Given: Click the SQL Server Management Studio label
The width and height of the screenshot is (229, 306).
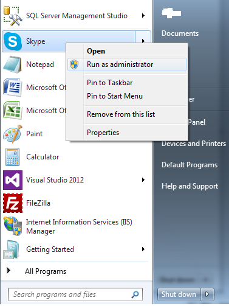Looking at the screenshot, I should point(77,16).
